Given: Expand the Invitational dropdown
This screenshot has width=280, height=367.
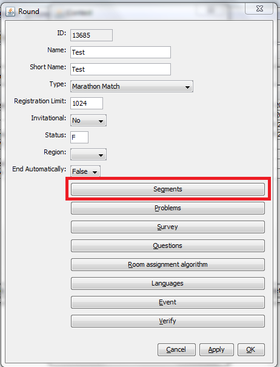Looking at the screenshot, I should click(88, 120).
